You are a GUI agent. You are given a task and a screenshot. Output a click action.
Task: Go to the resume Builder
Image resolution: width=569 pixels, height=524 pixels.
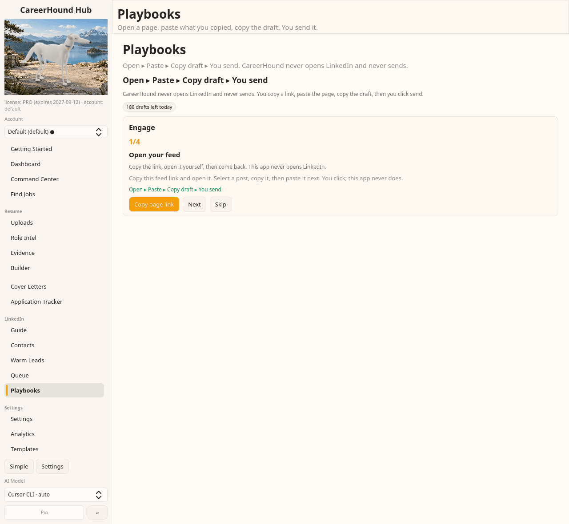coord(54,268)
